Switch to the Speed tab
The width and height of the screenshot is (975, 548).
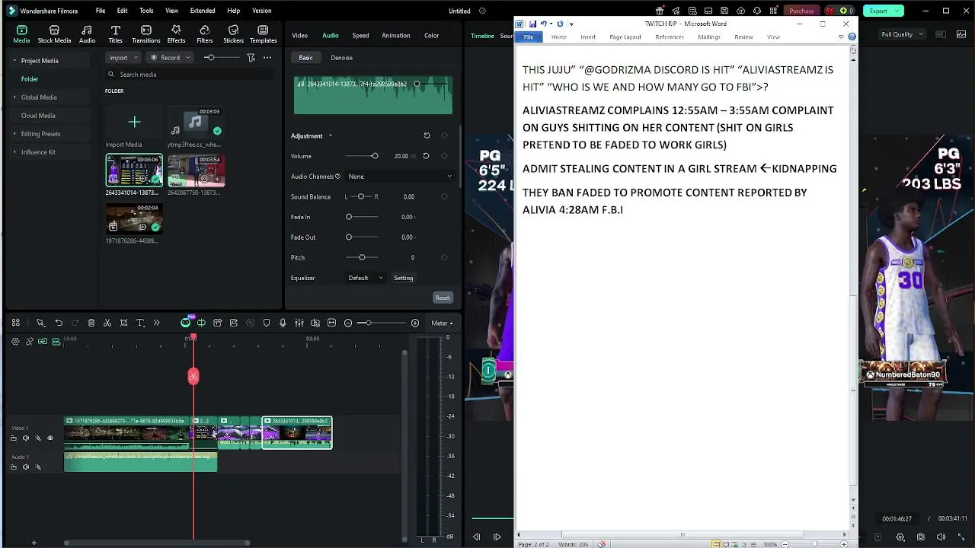tap(360, 35)
